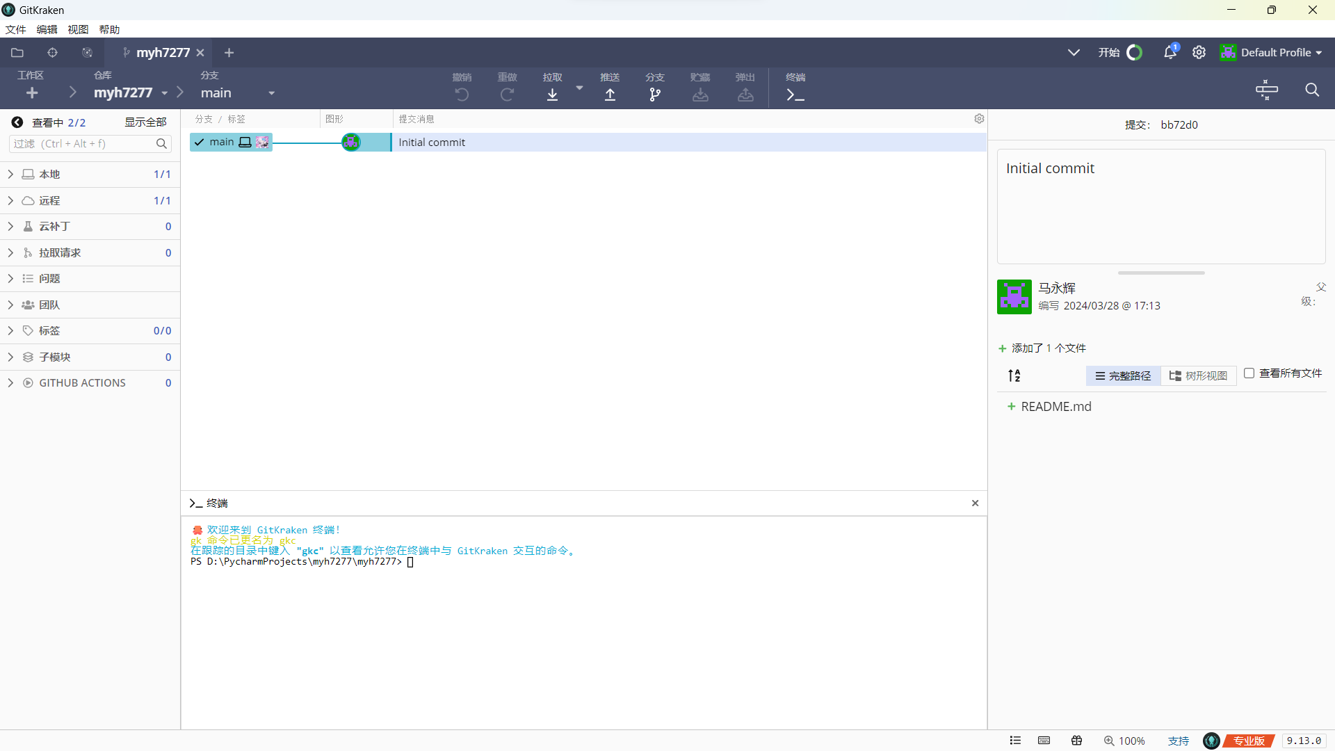
Task: Click the main branch label in the graph
Action: 231,143
